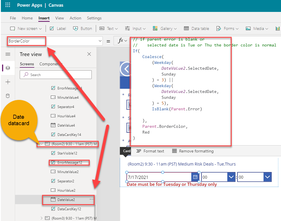Close the Tree view panel

click(89, 54)
